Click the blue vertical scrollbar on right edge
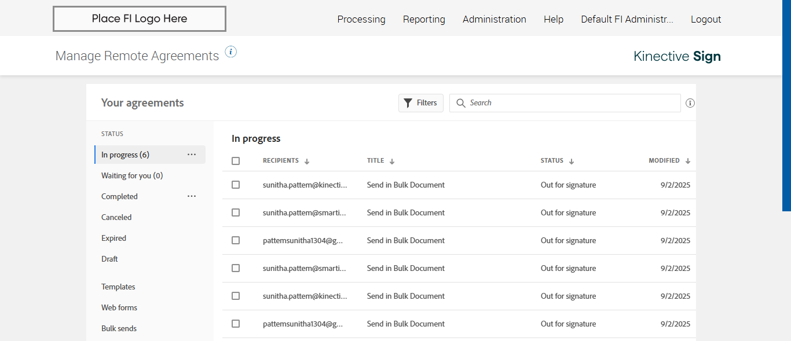Screen dimensions: 791x341 tap(786, 104)
